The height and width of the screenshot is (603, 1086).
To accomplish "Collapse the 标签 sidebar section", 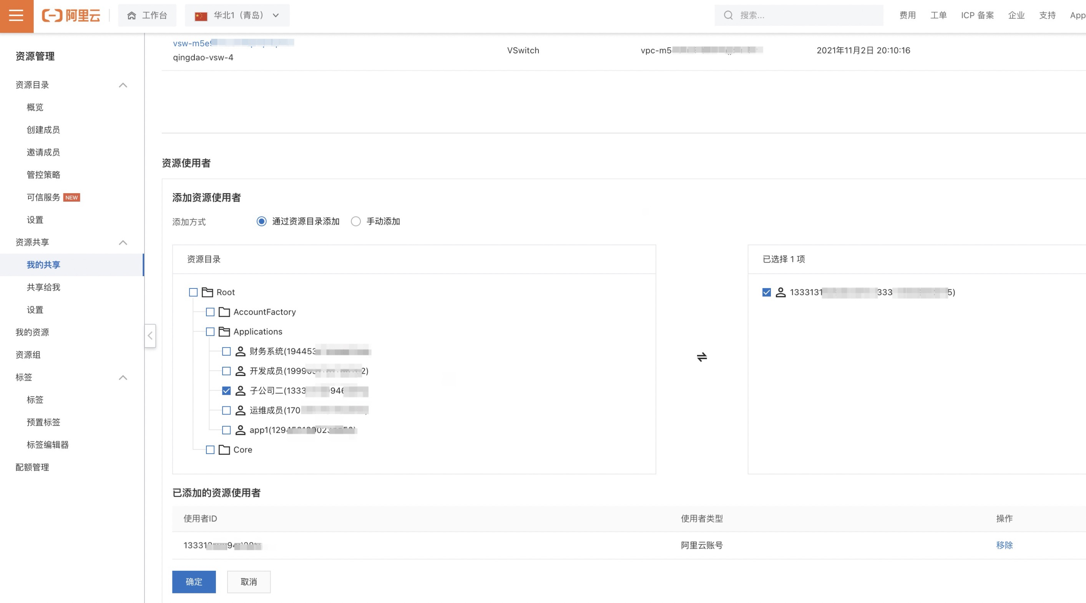I will click(x=123, y=378).
